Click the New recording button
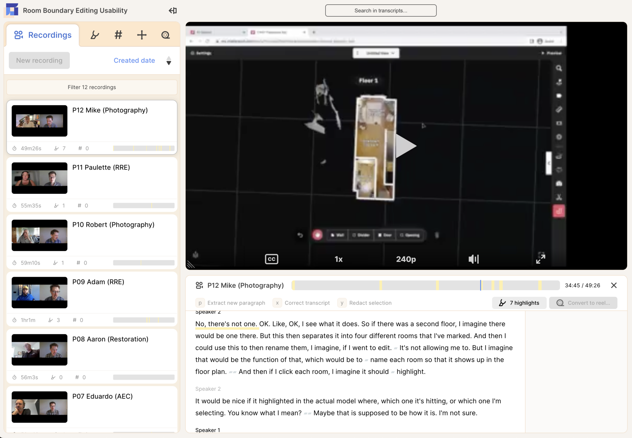The width and height of the screenshot is (632, 438). pos(39,61)
